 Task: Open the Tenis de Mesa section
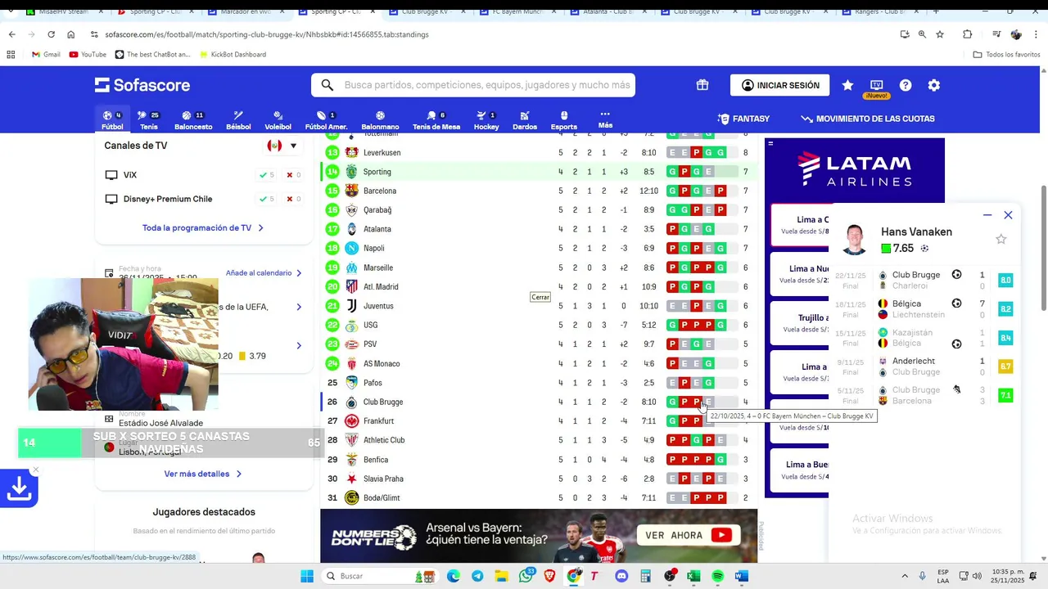(436, 120)
